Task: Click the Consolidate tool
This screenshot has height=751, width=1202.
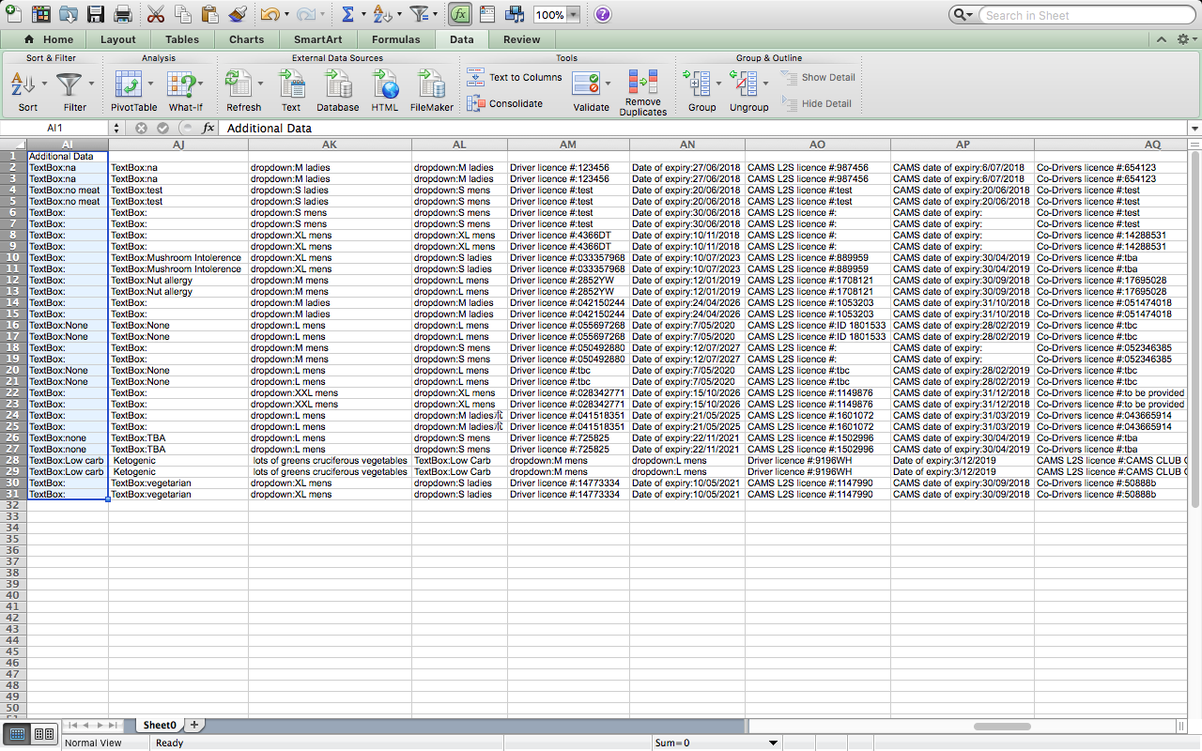Action: pyautogui.click(x=475, y=103)
